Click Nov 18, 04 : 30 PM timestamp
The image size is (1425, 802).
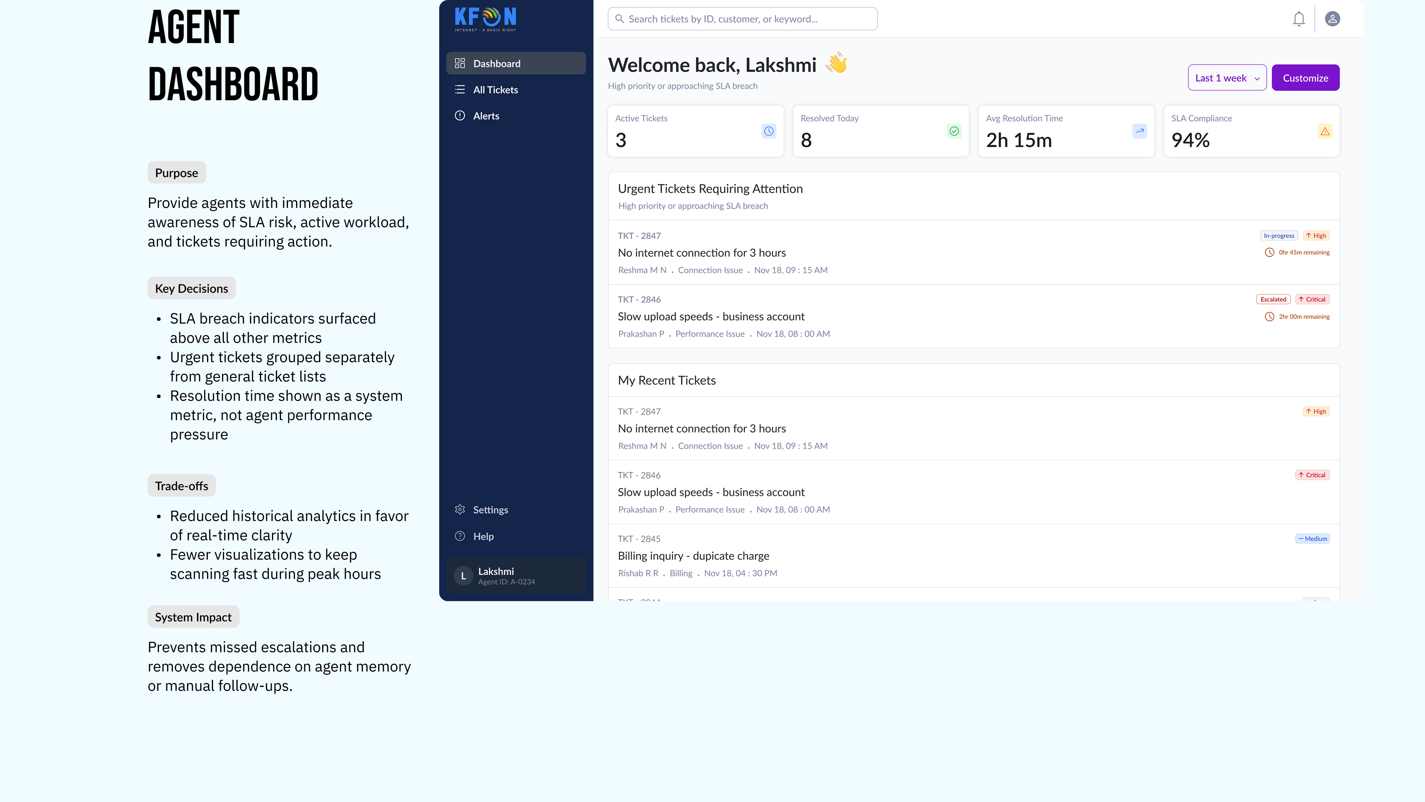[740, 573]
